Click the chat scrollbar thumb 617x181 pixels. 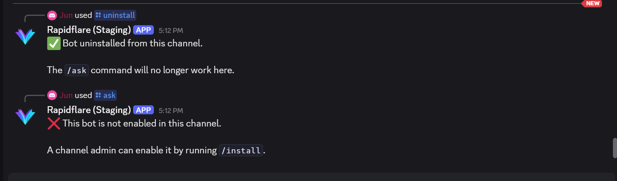pos(615,148)
